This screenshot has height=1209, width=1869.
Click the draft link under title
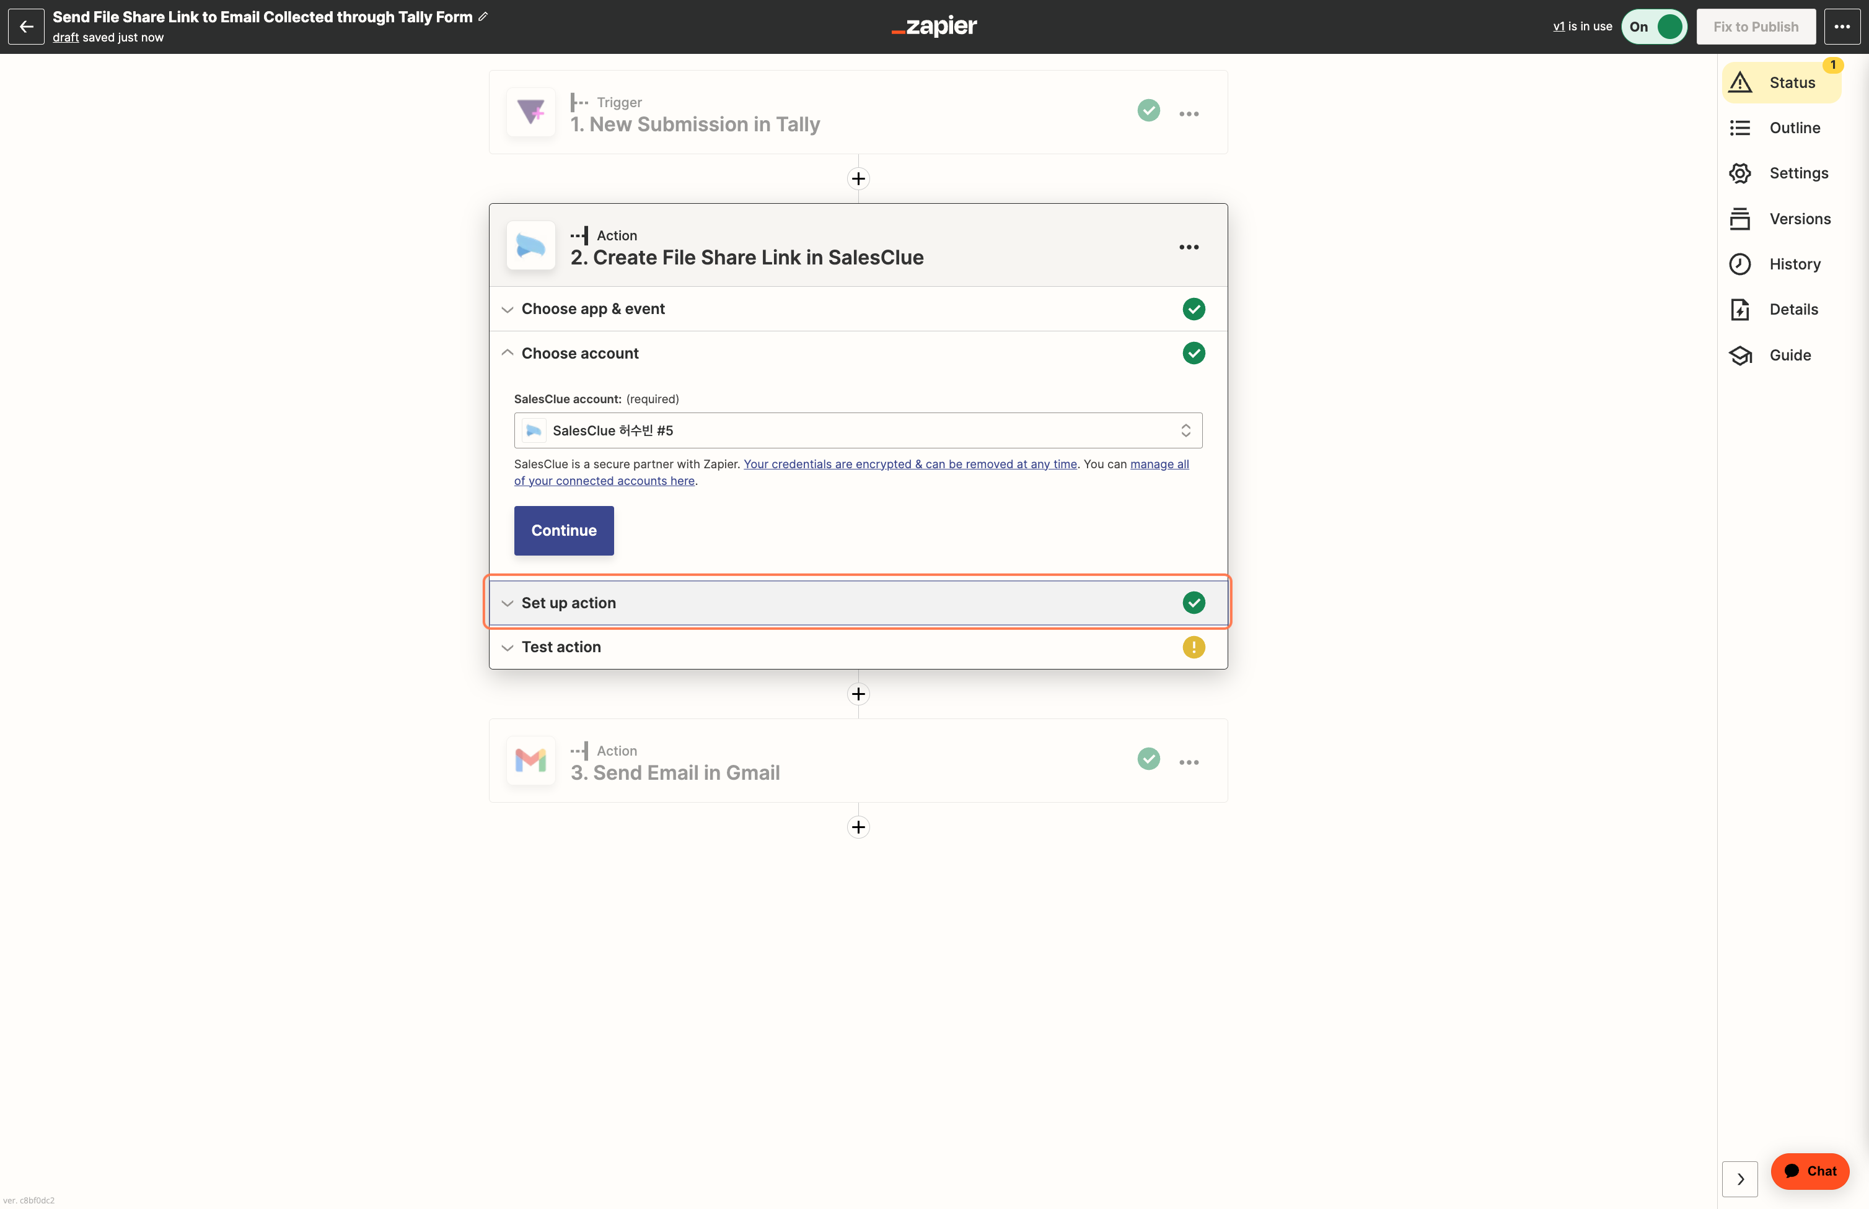(x=66, y=38)
